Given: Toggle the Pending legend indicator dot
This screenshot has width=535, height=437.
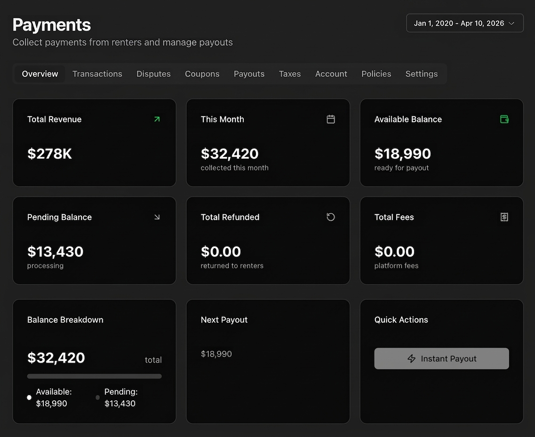Looking at the screenshot, I should coord(98,397).
